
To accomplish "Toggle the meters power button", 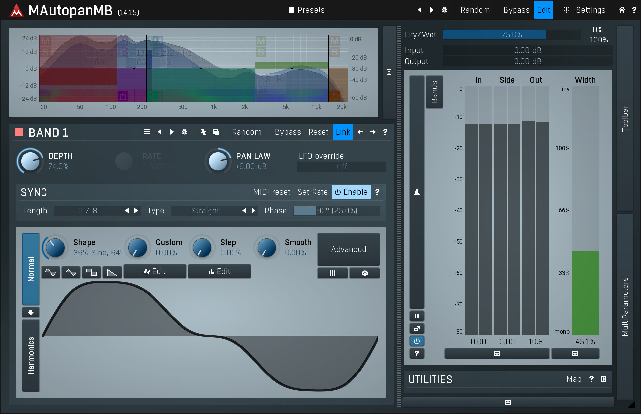I will click(x=417, y=341).
